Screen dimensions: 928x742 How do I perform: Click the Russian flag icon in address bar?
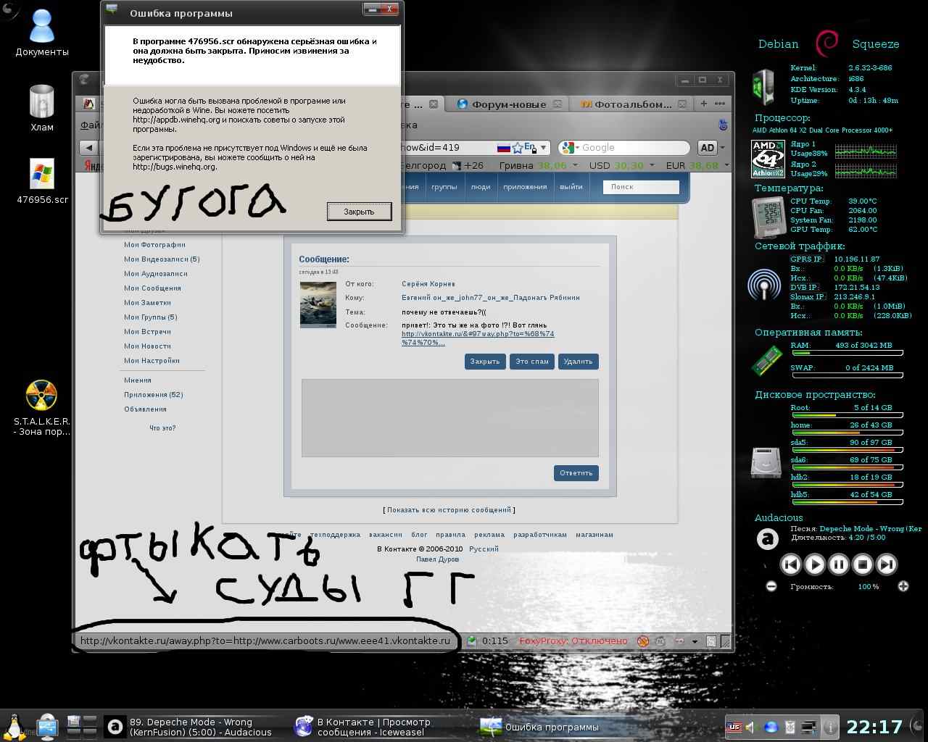click(x=503, y=148)
